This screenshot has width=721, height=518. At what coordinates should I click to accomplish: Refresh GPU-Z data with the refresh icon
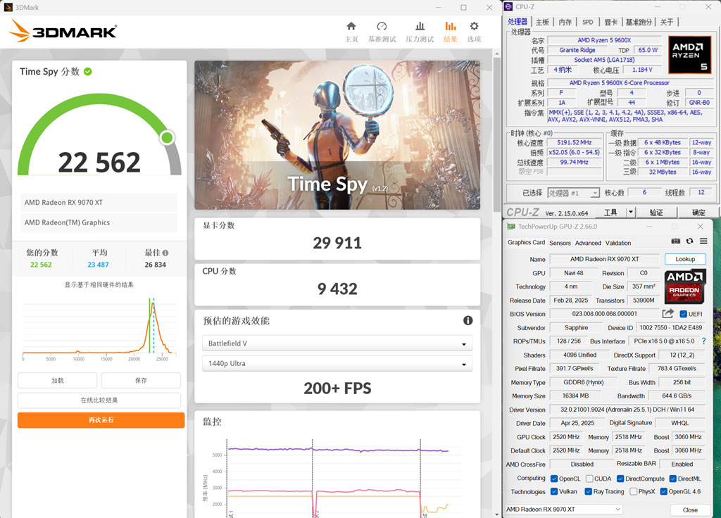(689, 241)
